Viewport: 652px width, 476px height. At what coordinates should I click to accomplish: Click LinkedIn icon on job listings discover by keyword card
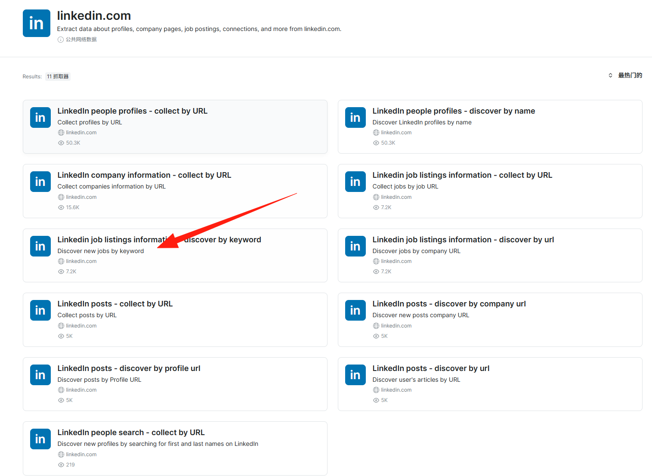coord(40,246)
